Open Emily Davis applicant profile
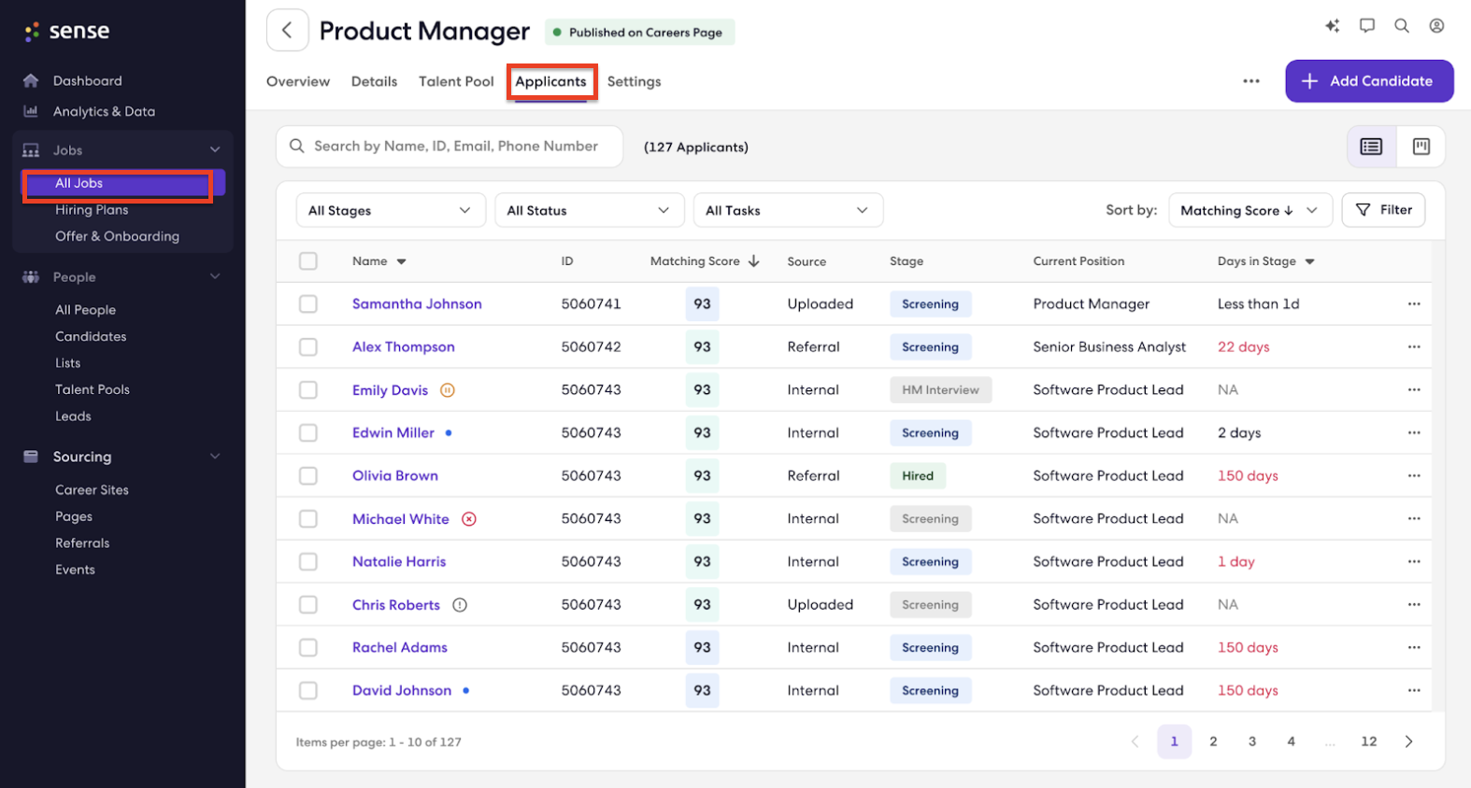 pos(390,390)
